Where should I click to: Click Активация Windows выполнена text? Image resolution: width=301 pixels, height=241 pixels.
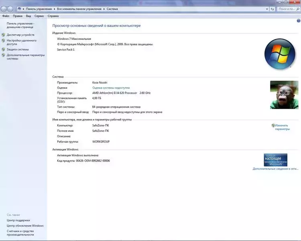click(x=78, y=155)
